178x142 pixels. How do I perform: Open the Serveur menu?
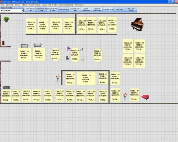(18, 5)
